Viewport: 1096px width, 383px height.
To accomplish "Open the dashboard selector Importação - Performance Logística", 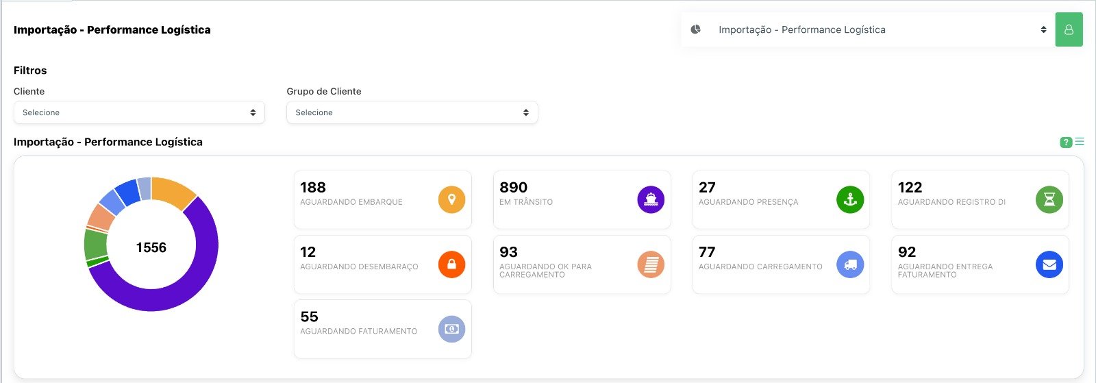I will (x=867, y=29).
